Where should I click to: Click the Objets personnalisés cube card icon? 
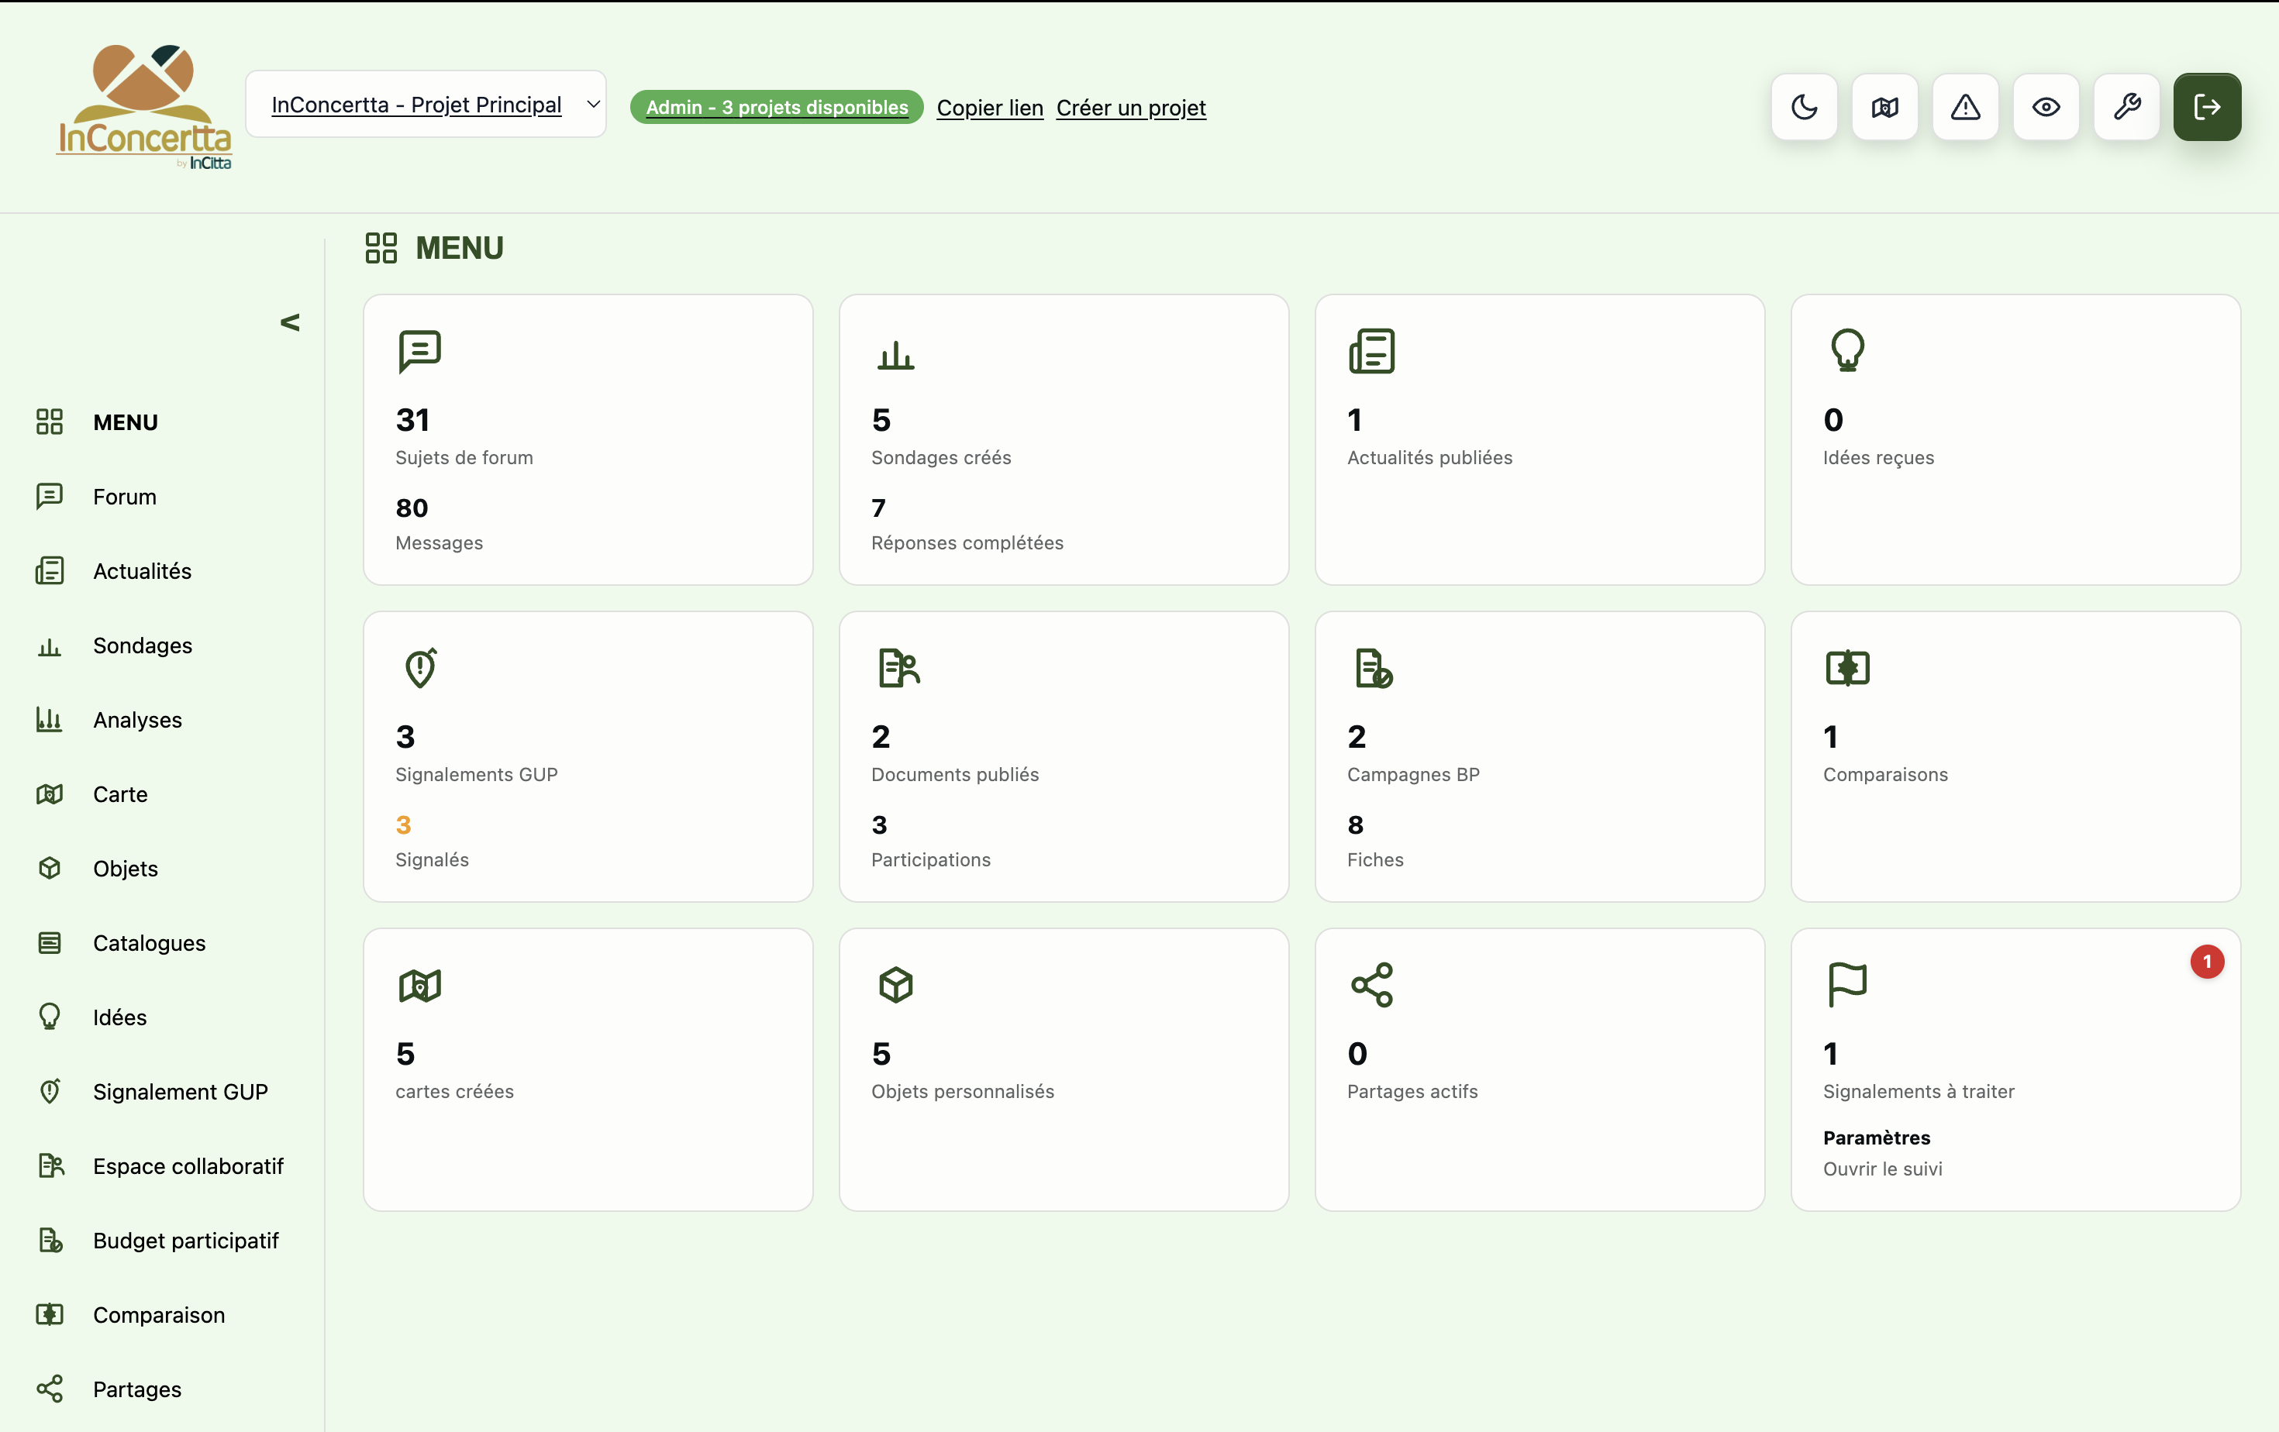pos(895,986)
